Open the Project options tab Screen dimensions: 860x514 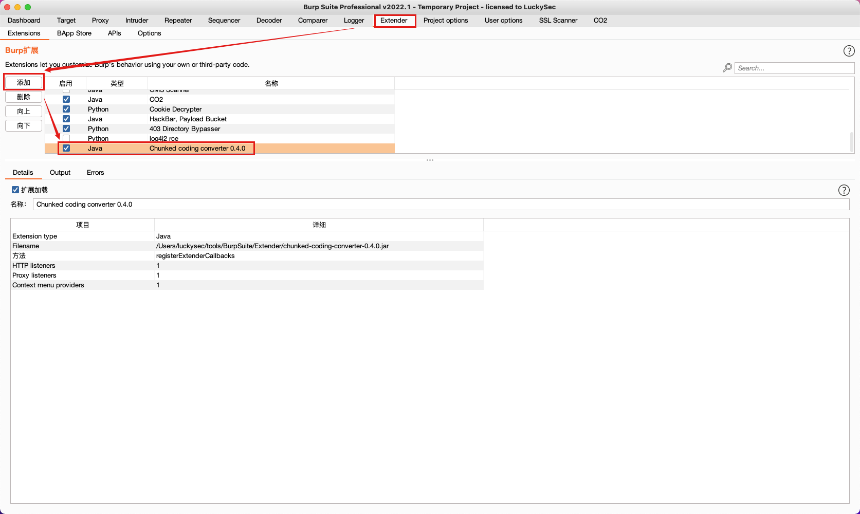coord(446,21)
